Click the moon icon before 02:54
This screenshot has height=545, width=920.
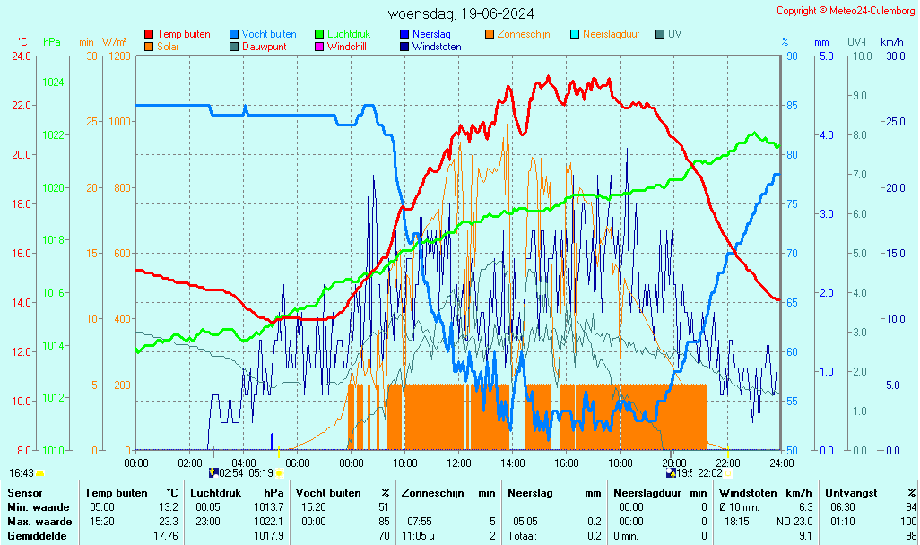[213, 472]
